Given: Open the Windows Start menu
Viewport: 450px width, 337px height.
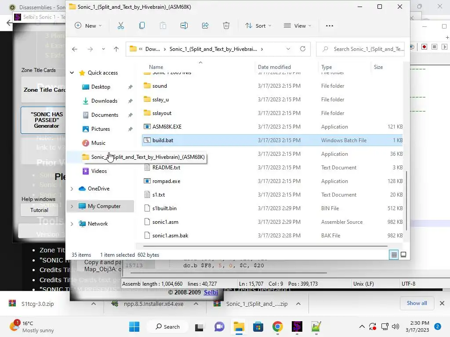Looking at the screenshot, I should coord(134,326).
